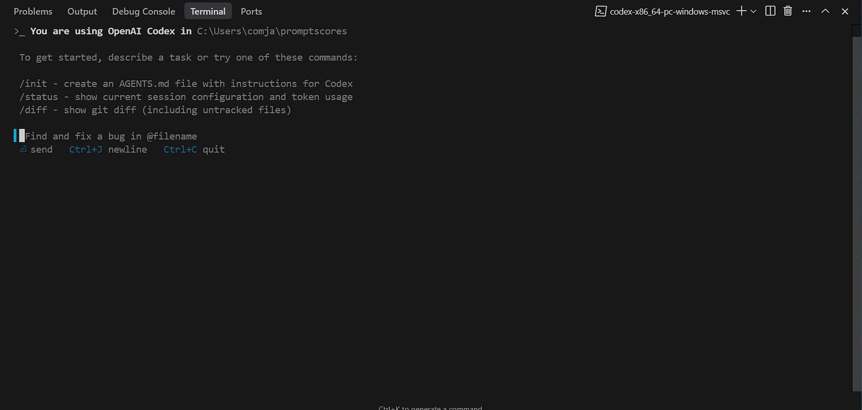Viewport: 862px width, 410px height.
Task: Click the /diff command text
Action: (x=33, y=110)
